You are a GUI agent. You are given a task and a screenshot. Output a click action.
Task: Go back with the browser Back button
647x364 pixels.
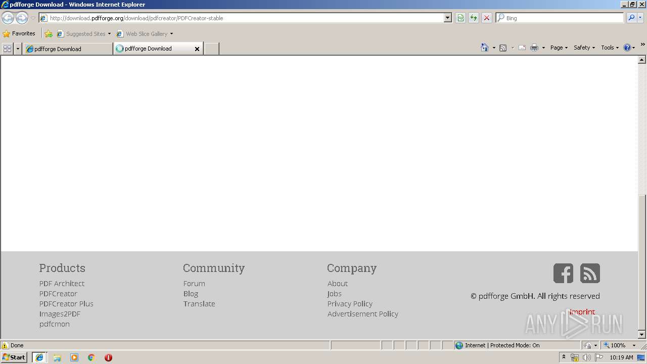[8, 18]
